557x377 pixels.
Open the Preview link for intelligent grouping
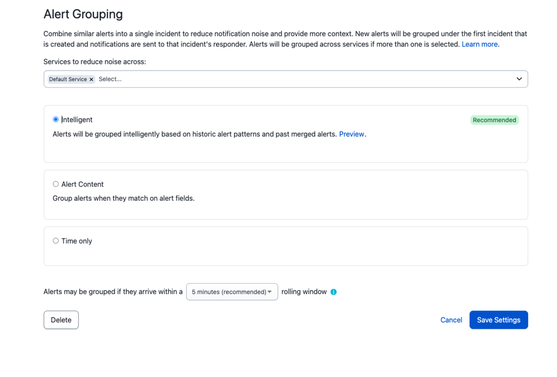pos(351,134)
